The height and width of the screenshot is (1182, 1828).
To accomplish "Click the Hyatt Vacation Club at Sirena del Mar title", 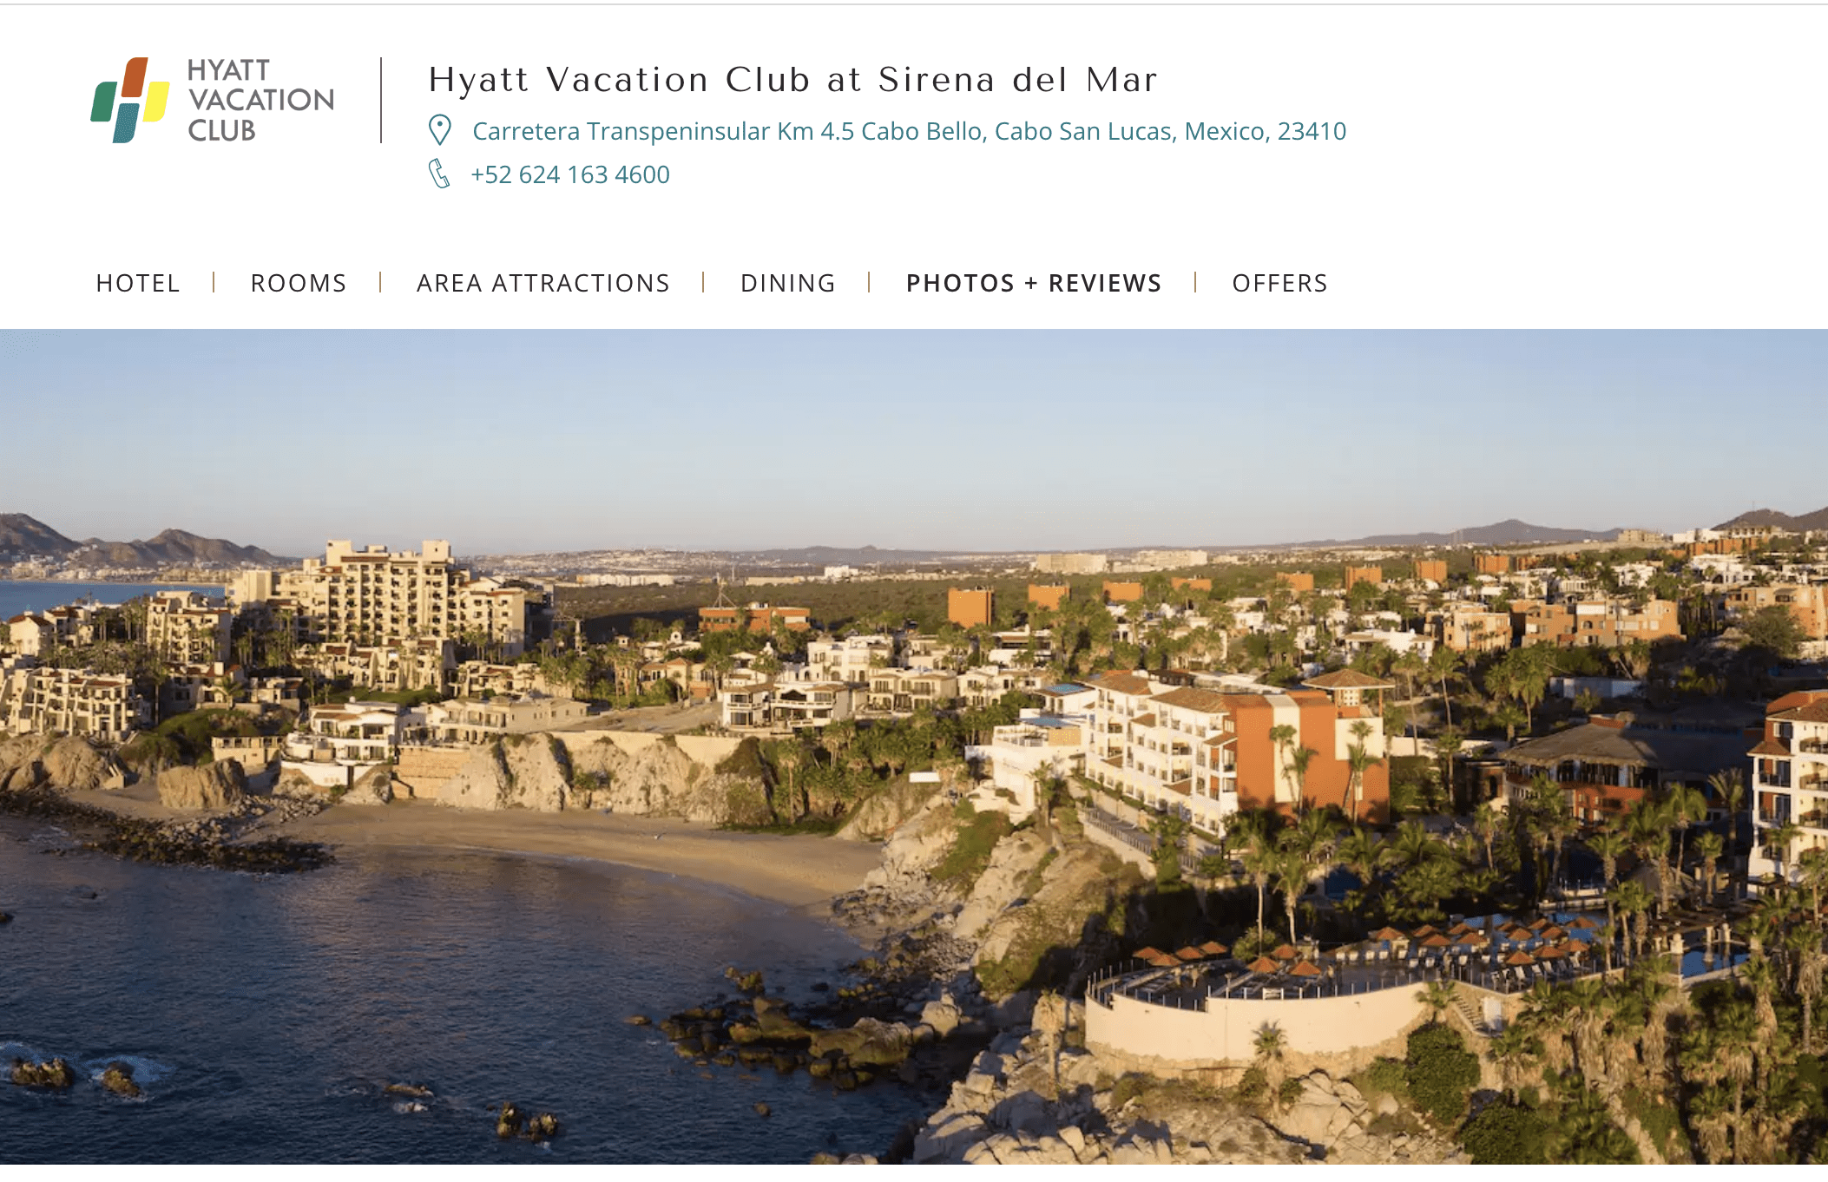I will point(793,80).
